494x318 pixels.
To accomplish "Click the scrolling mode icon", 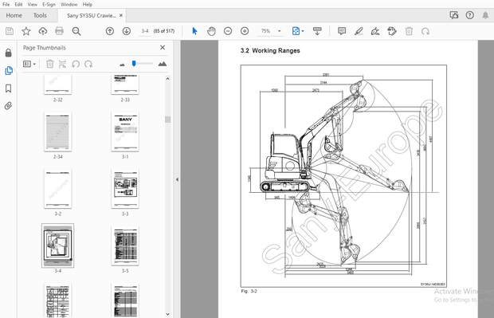I will 317,31.
